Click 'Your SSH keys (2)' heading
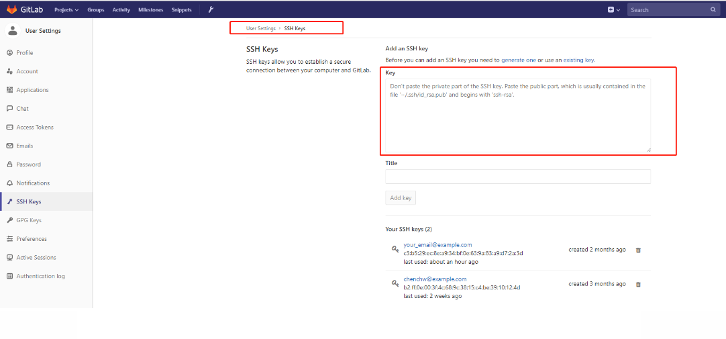 coord(409,229)
